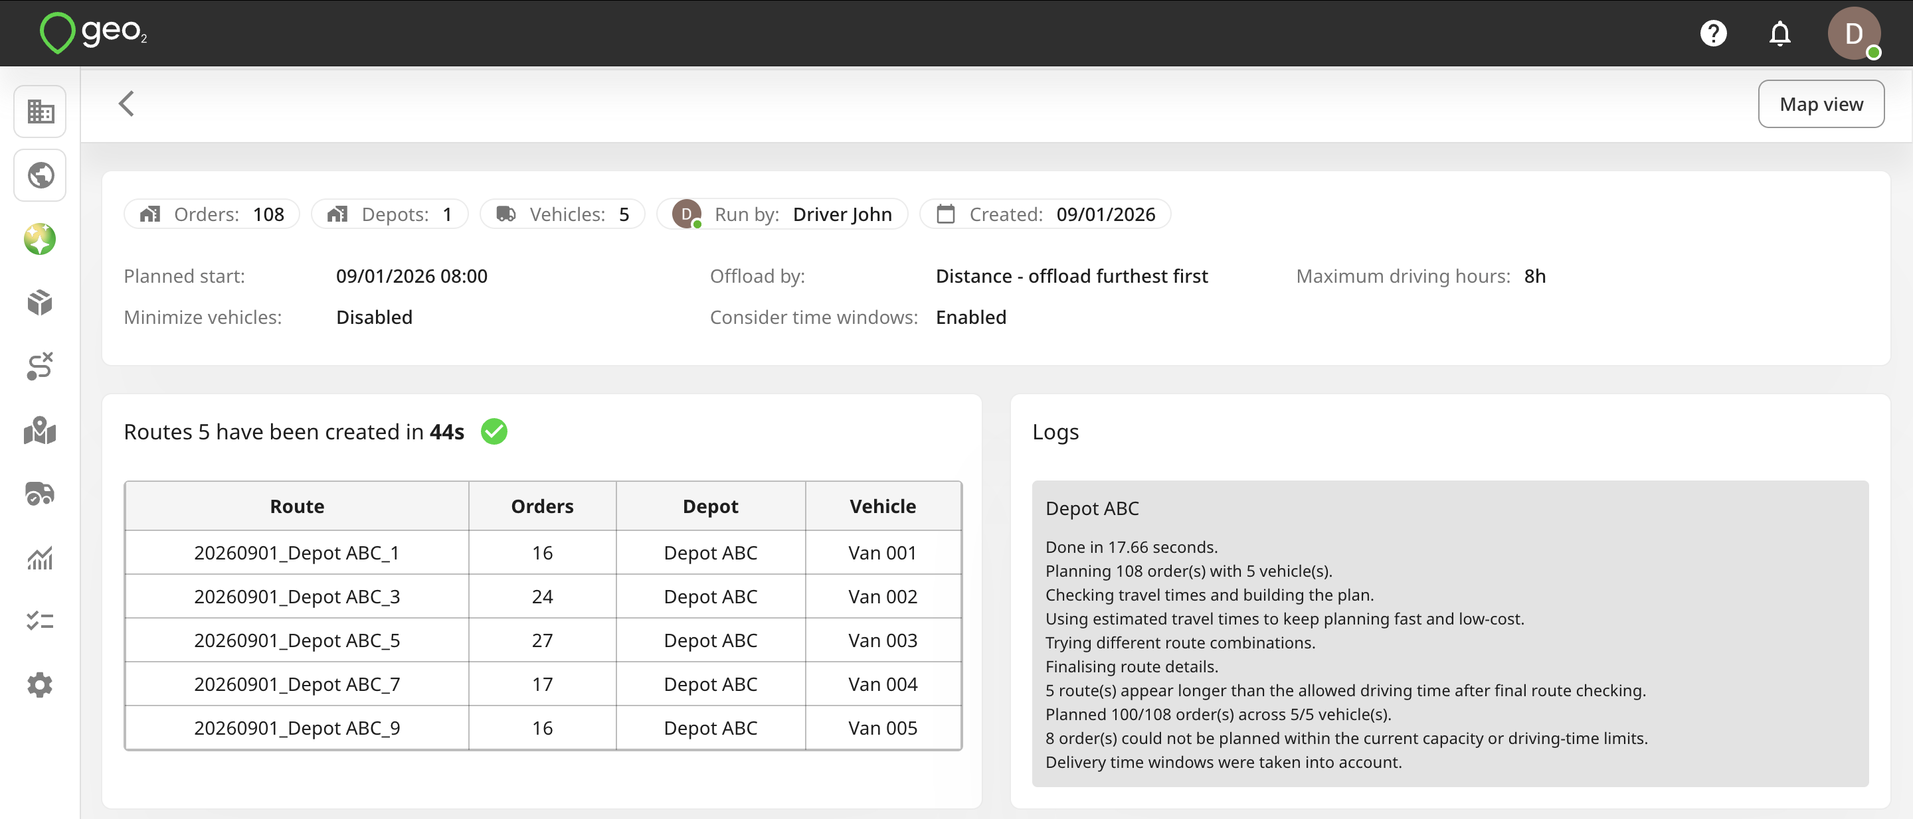Select route 20260901_Depot ABC_9
The image size is (1913, 819).
click(297, 728)
